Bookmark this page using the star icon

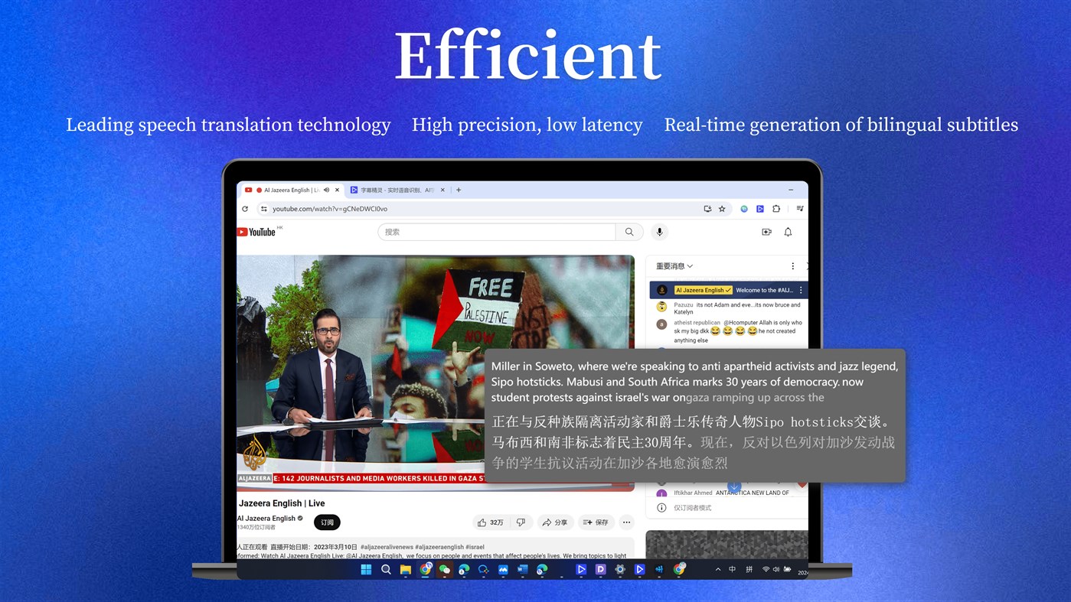click(722, 209)
